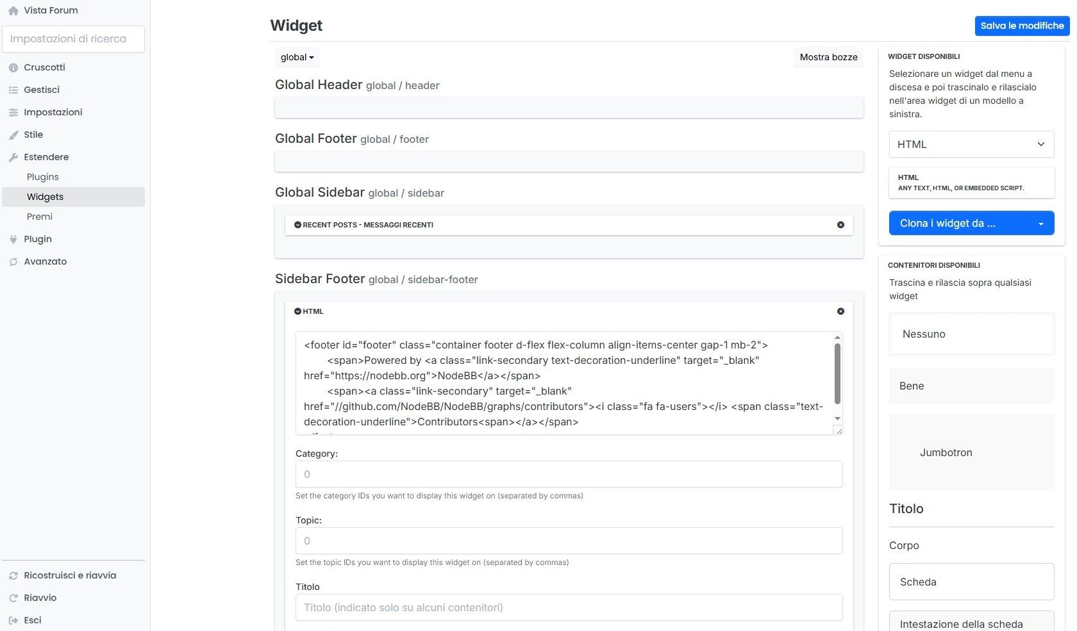Select the Stile brush icon

13,135
